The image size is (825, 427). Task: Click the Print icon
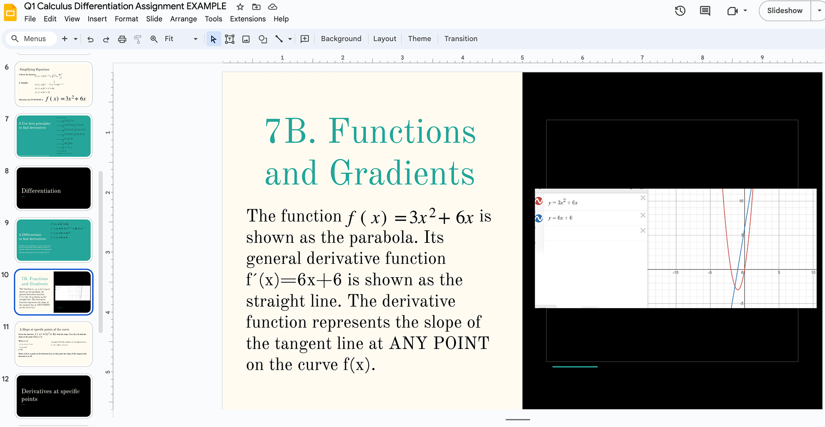[122, 39]
